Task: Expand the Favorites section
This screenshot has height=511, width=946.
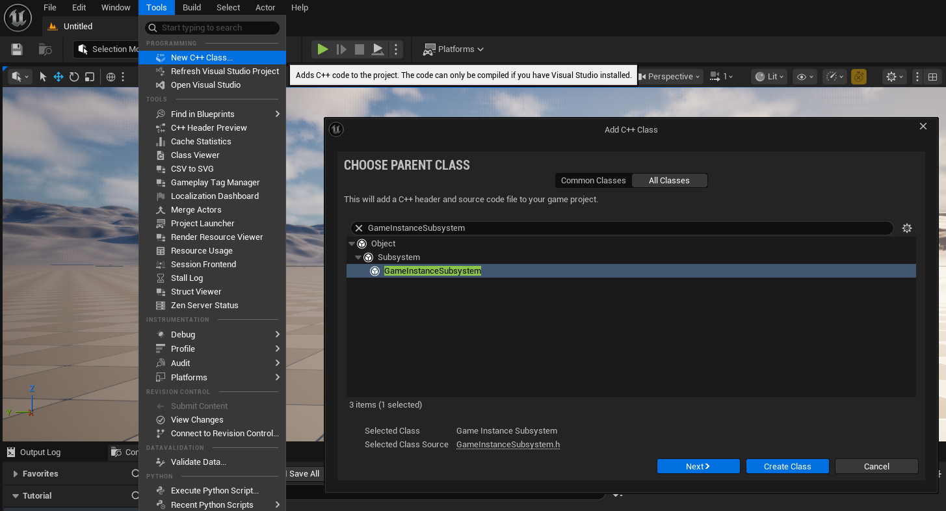Action: [x=16, y=474]
